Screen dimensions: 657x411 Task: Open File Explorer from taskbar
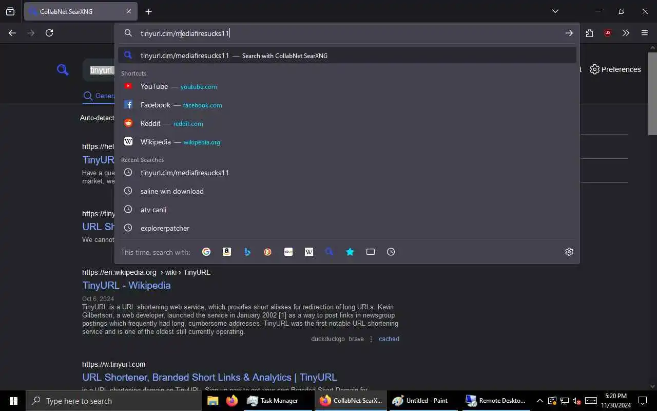coord(212,401)
